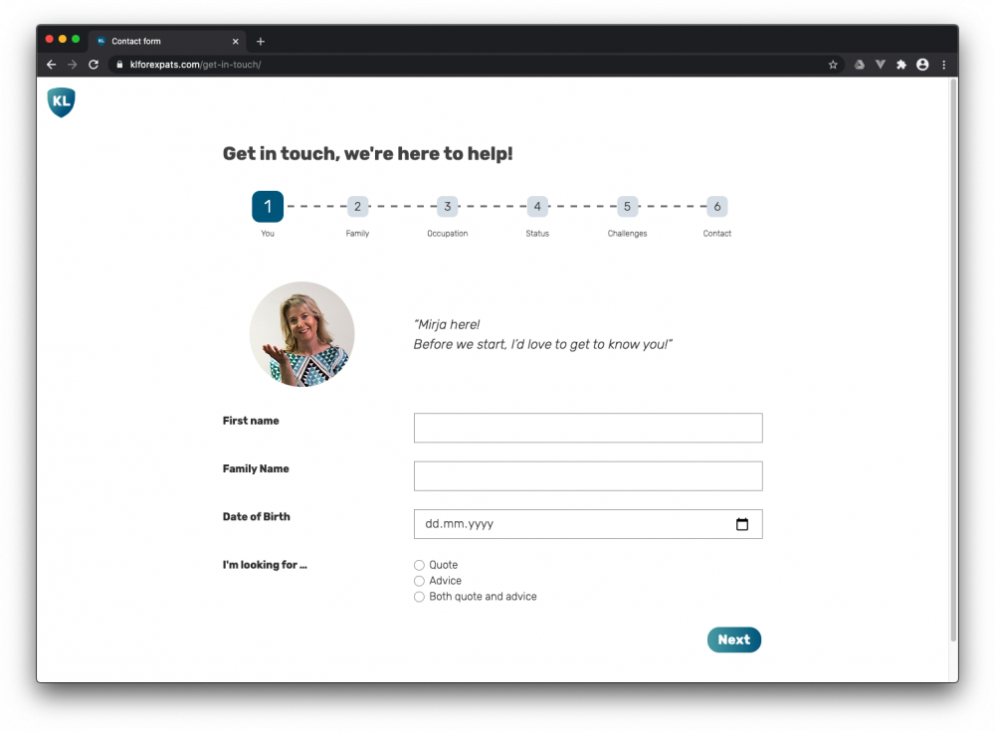Click the KL shield logo
The image size is (995, 731).
point(61,101)
